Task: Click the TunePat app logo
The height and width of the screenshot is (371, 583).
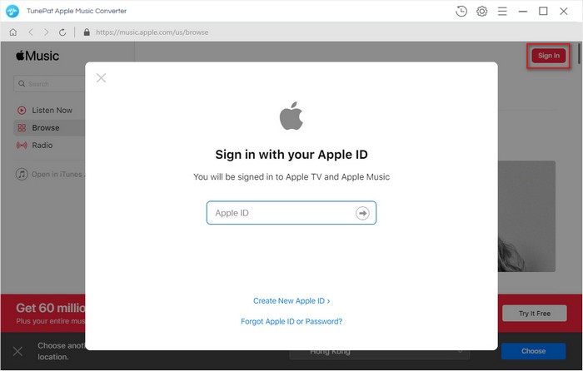Action: pos(12,11)
